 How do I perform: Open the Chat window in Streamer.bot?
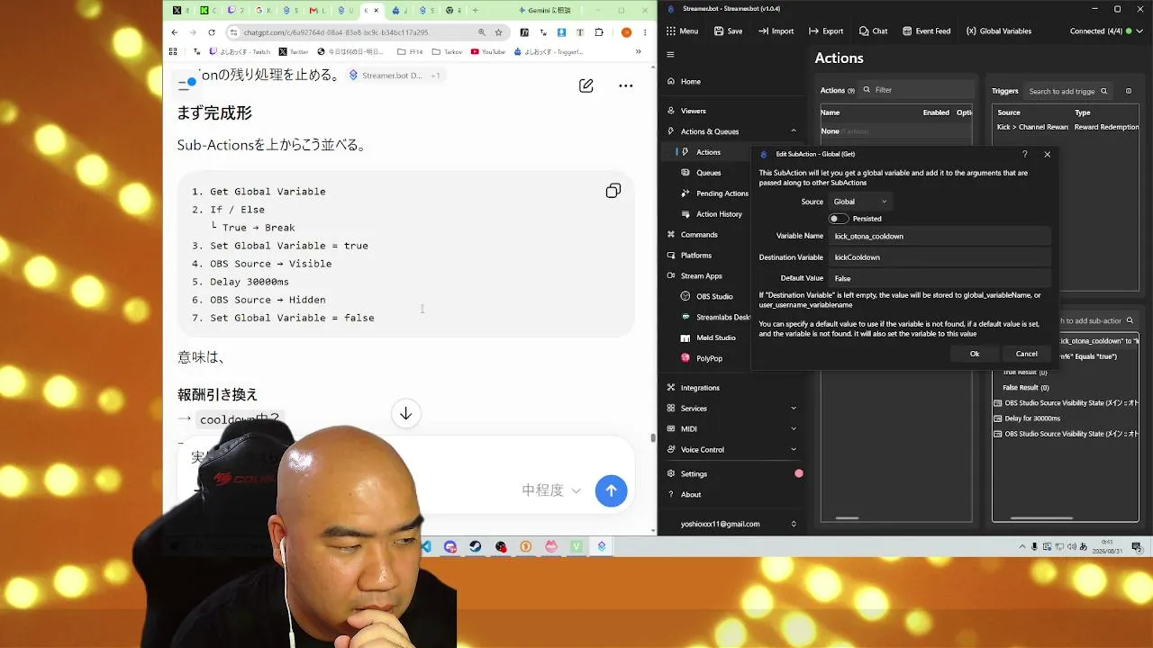(x=873, y=31)
